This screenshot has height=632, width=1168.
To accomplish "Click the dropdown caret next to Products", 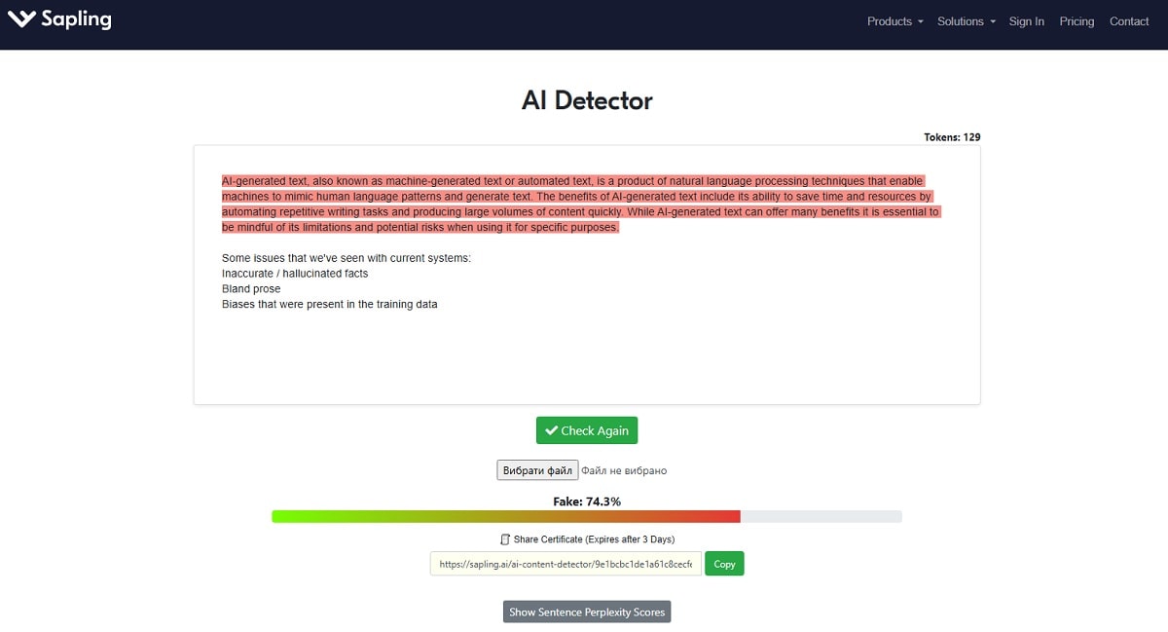I will [x=919, y=21].
